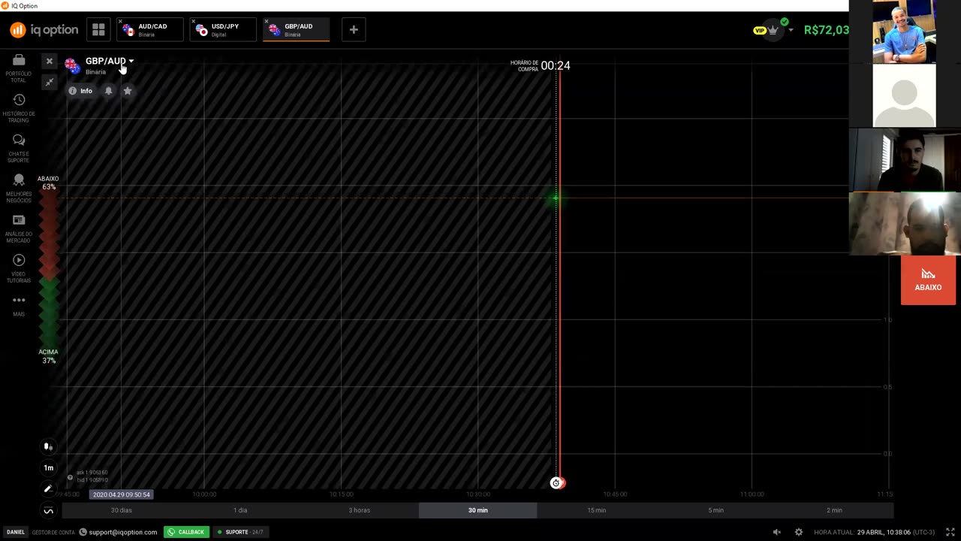Select the blank avatar participant thumbnail

pos(904,96)
